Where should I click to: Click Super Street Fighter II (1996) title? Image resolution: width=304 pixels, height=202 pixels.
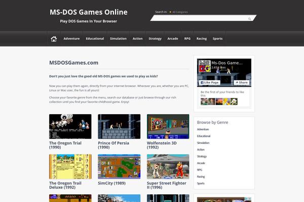click(x=167, y=185)
